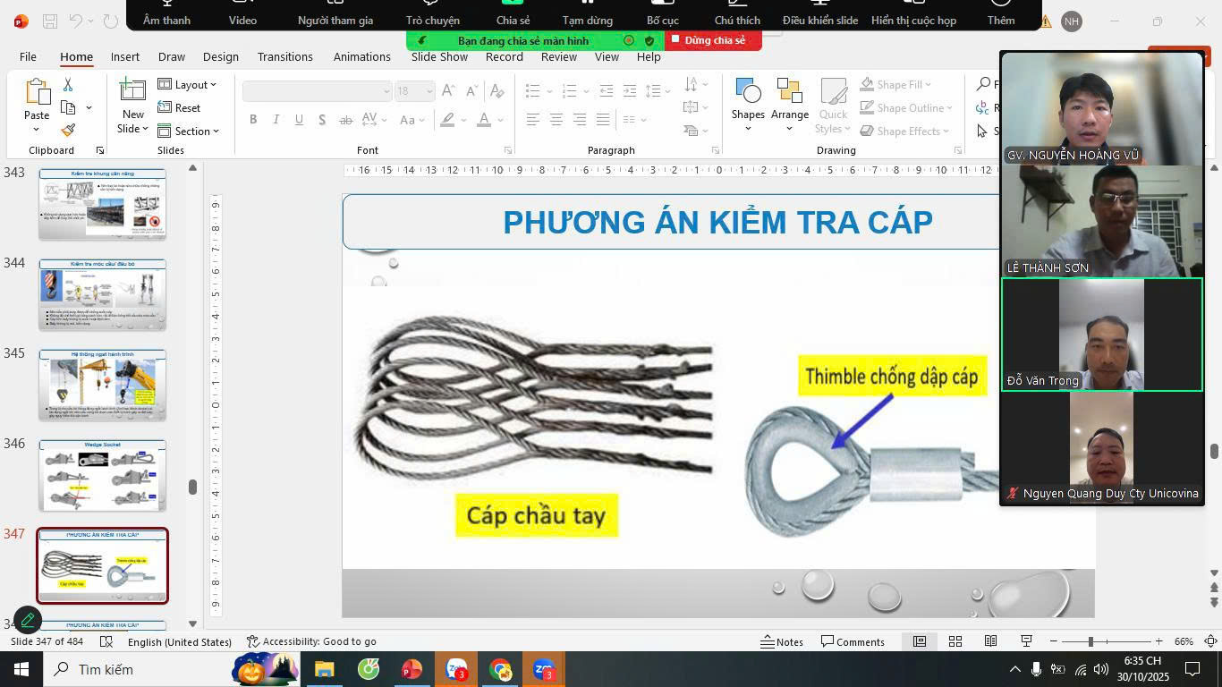Open the Transitions ribbon tab
1222x687 pixels.
click(284, 56)
